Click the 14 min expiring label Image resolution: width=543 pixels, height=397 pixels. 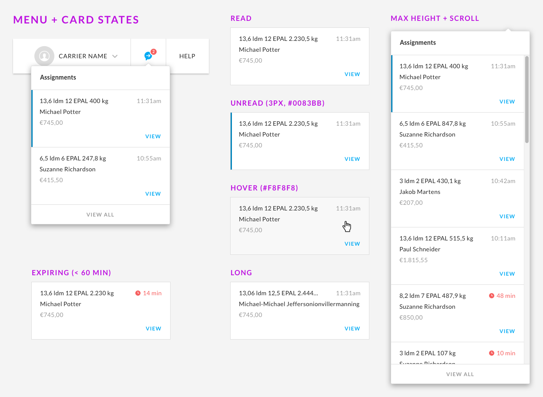(152, 293)
